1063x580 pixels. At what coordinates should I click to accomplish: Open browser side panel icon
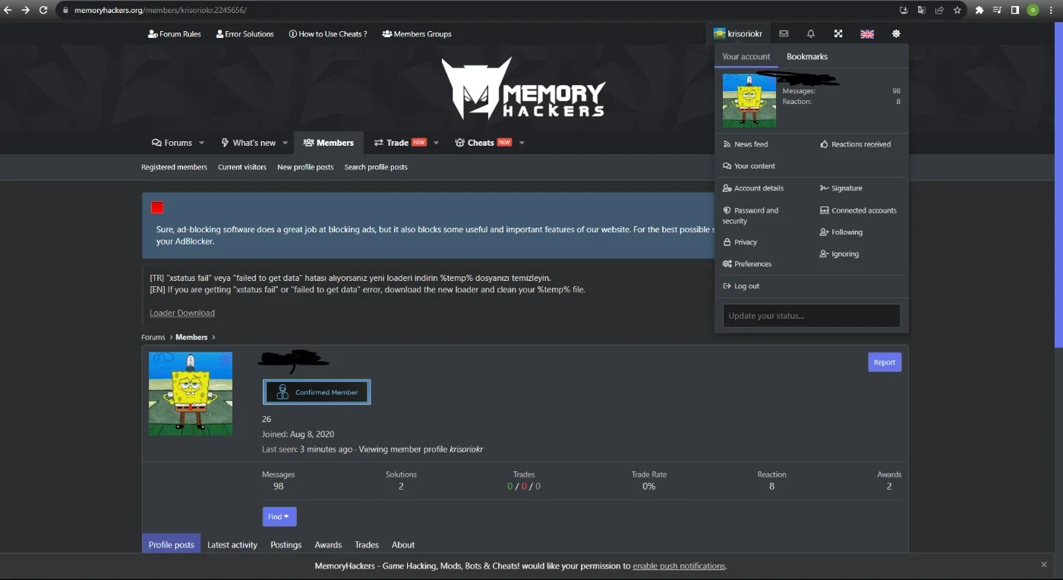1015,10
